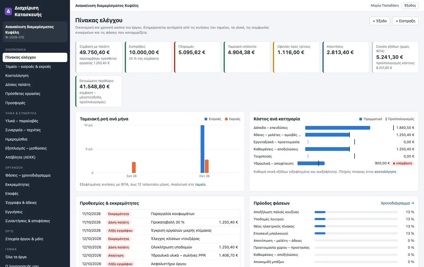Add a new expense with + Έξοδο
Screen dimensions: 424x267
coord(379,21)
